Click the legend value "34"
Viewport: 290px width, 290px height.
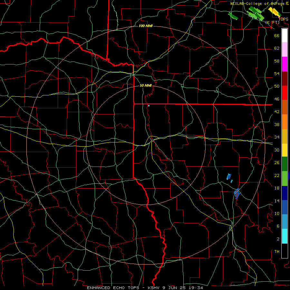tap(277, 137)
